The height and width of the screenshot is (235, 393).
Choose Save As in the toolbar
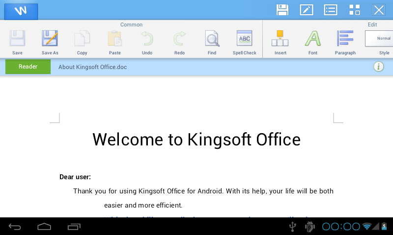50,42
